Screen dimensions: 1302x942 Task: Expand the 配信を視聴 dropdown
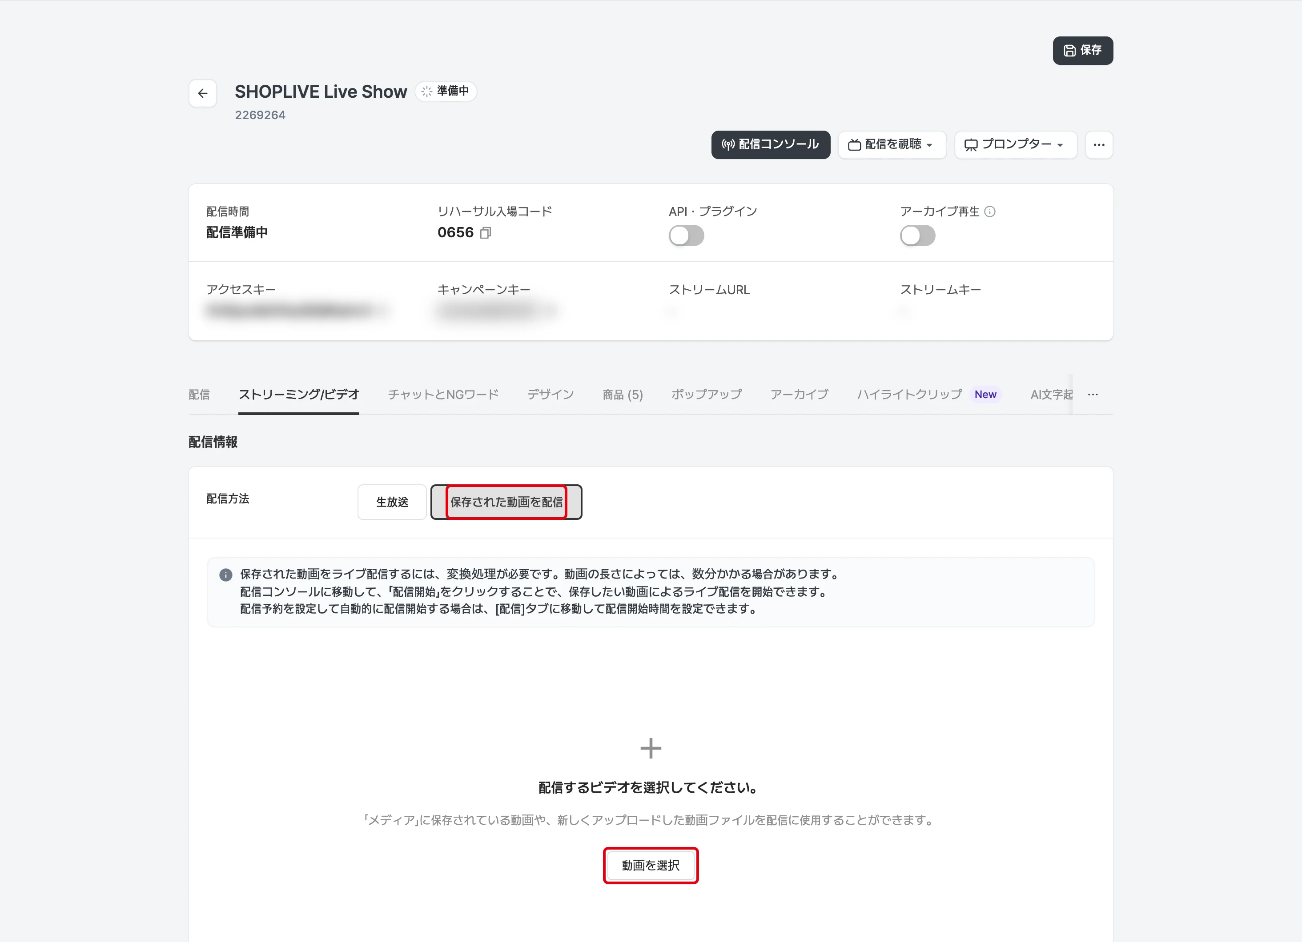[x=892, y=144]
